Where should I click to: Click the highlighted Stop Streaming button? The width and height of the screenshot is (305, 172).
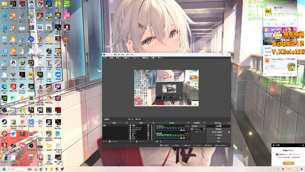[218, 126]
